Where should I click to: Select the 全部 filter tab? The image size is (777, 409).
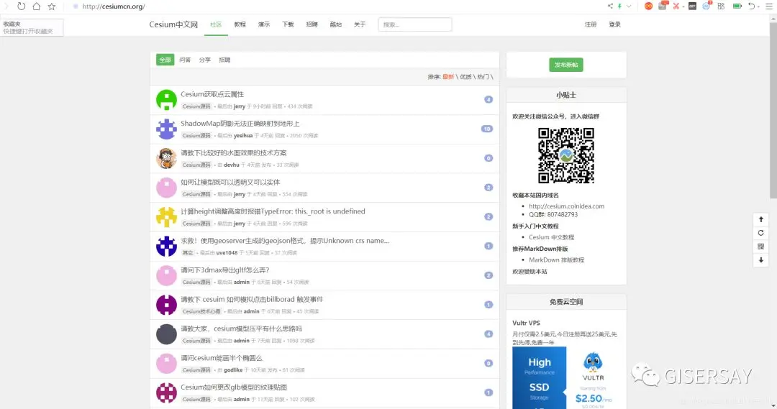(165, 60)
